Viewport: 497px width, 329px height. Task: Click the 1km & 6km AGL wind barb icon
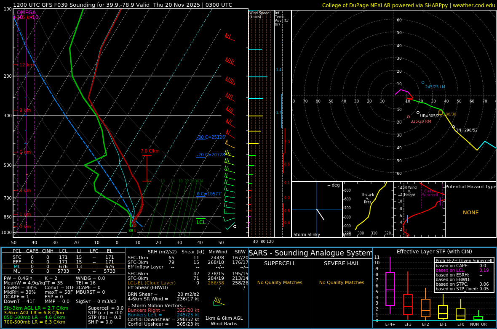click(219, 302)
